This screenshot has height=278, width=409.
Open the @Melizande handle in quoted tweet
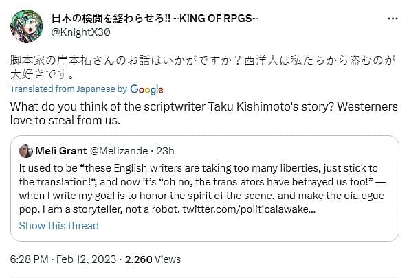click(119, 151)
